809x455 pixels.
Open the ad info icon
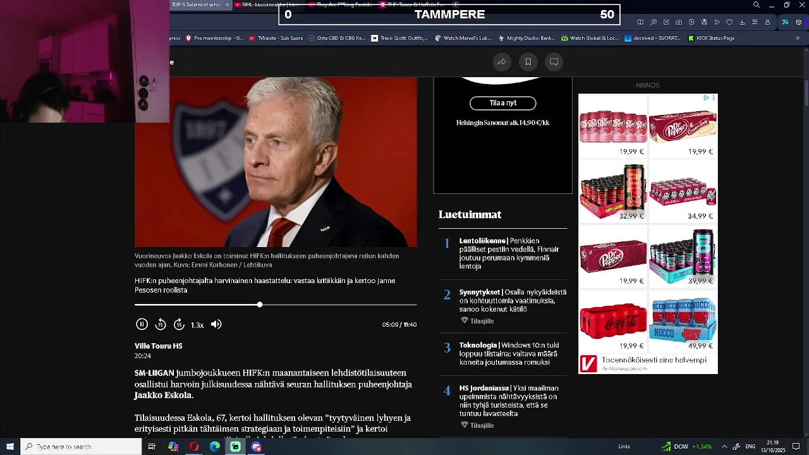pos(706,98)
